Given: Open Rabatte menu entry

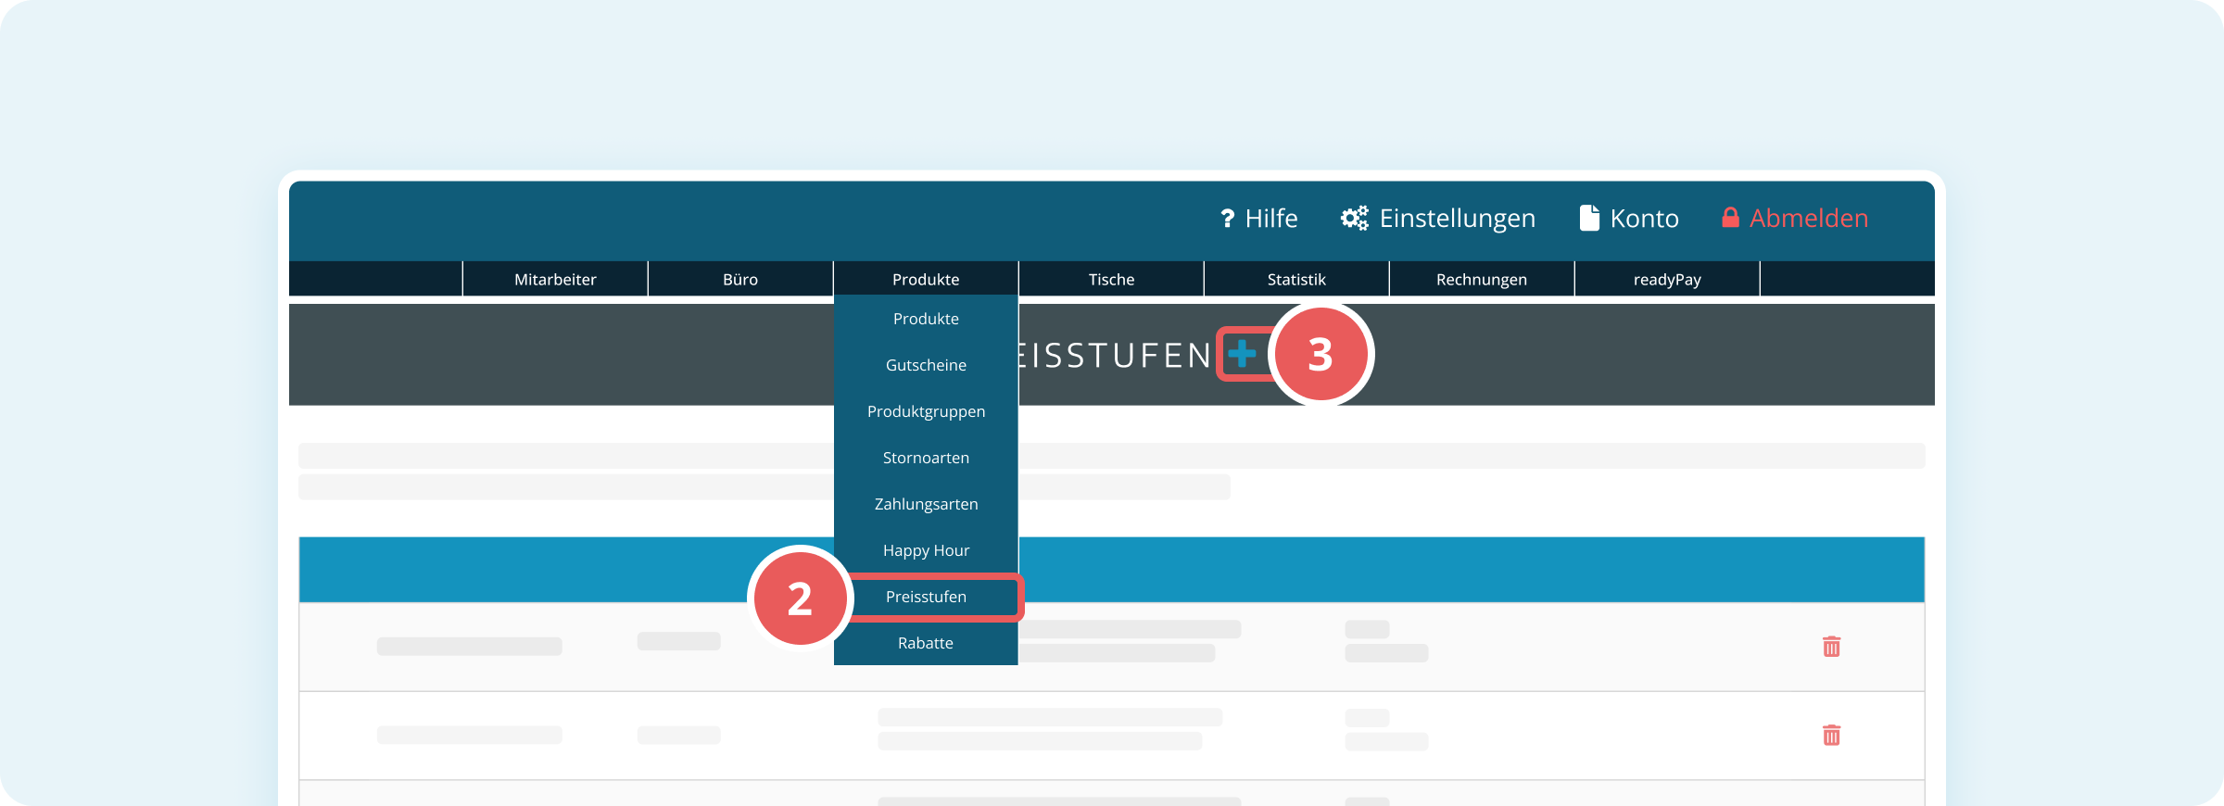Looking at the screenshot, I should tap(926, 643).
